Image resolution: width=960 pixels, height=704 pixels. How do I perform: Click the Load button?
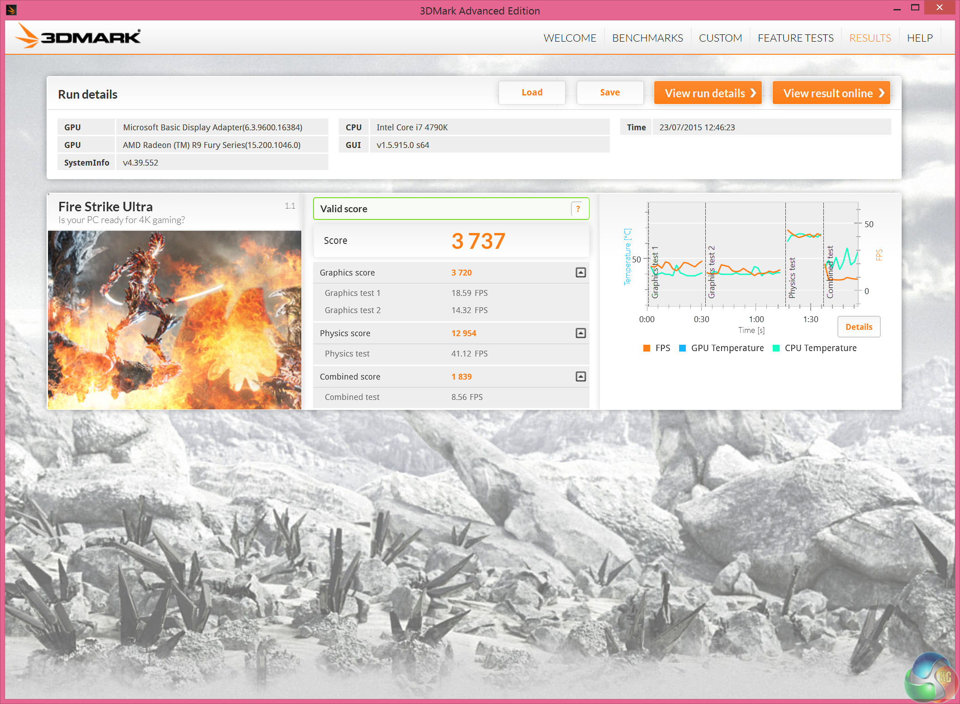click(x=532, y=93)
